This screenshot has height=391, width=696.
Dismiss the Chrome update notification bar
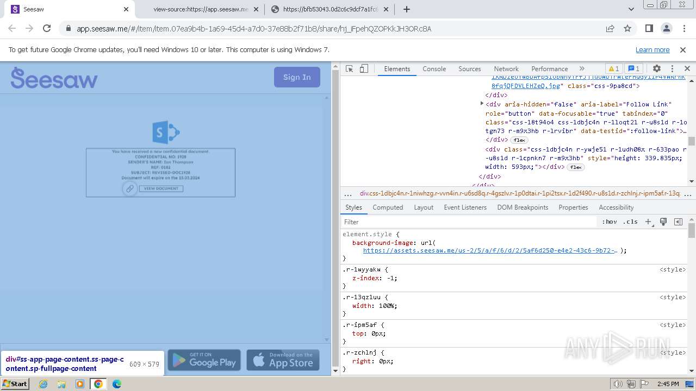(683, 49)
